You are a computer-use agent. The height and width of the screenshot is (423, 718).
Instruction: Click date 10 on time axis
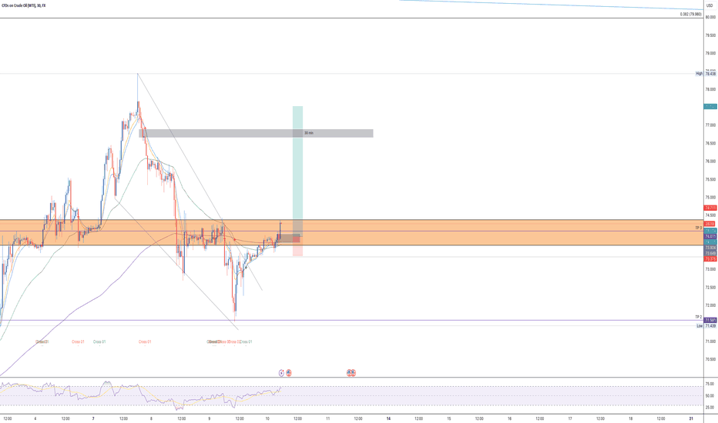[267, 418]
